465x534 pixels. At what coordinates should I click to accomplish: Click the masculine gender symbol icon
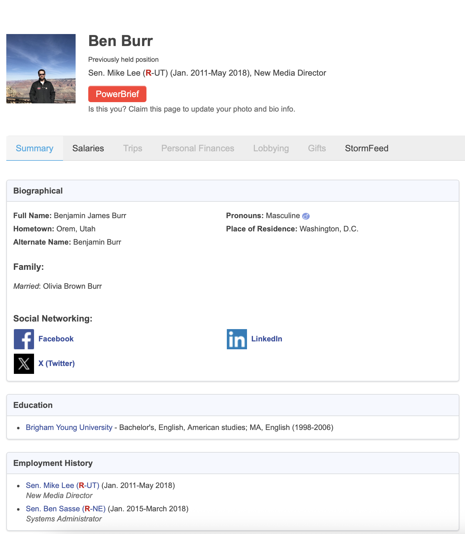pyautogui.click(x=306, y=216)
